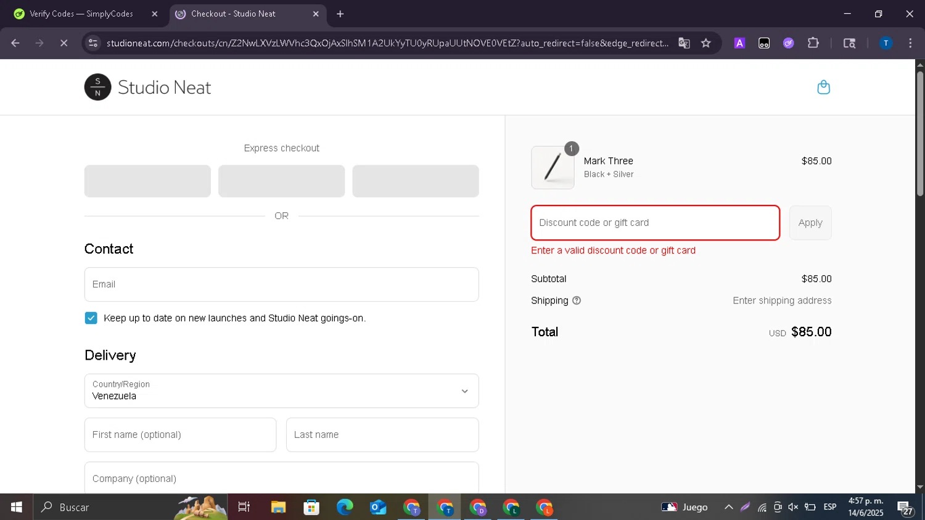Open Task View on the taskbar

(244, 507)
